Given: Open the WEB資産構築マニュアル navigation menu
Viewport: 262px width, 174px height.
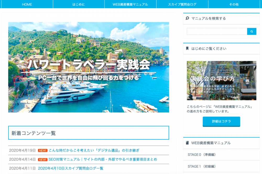Looking at the screenshot, I should (130, 4).
